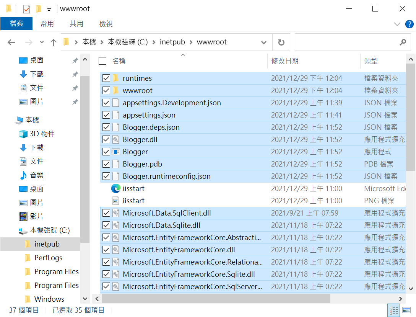Expand breadcrumb chevron after 本機磁碟 (C:)
This screenshot has width=416, height=317.
154,42
